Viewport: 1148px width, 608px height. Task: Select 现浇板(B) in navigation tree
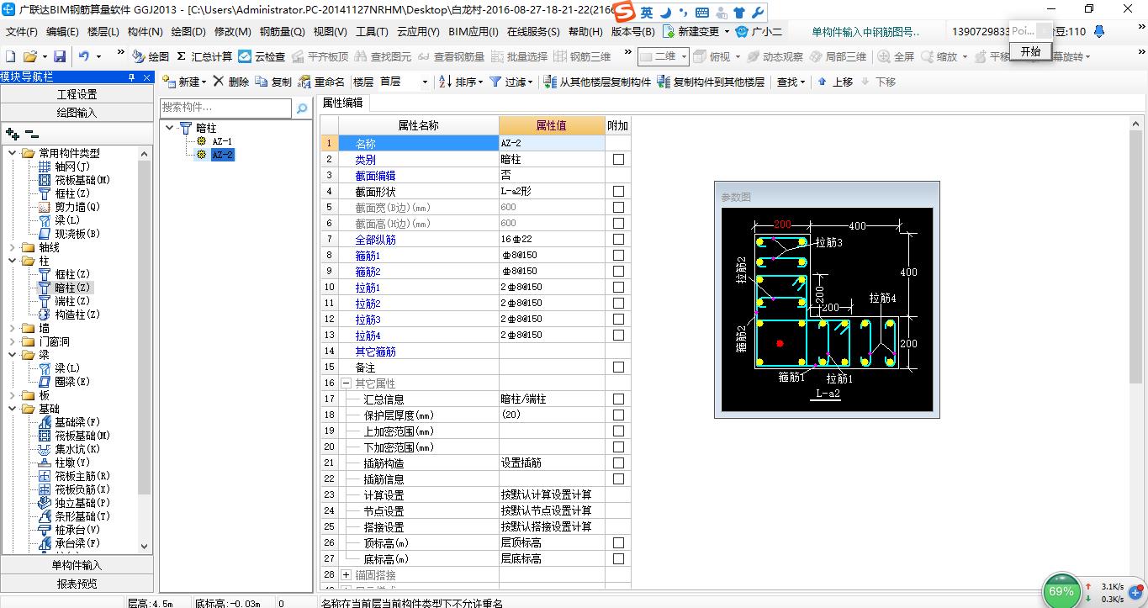pos(69,234)
